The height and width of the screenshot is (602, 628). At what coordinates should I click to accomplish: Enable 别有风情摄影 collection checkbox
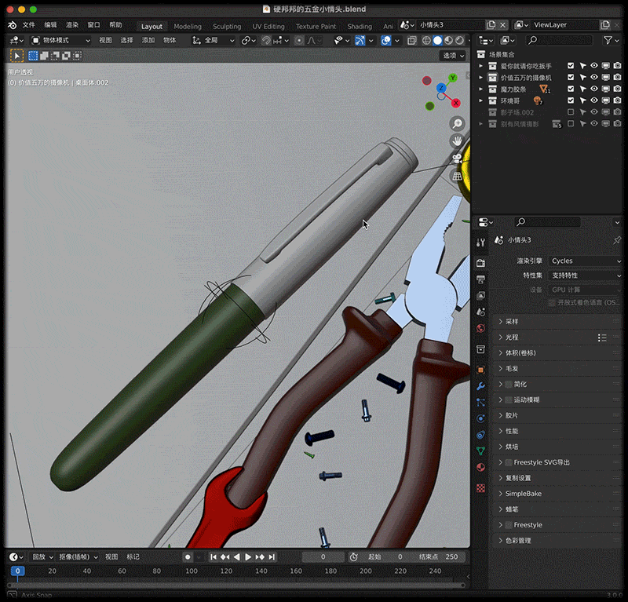point(571,124)
